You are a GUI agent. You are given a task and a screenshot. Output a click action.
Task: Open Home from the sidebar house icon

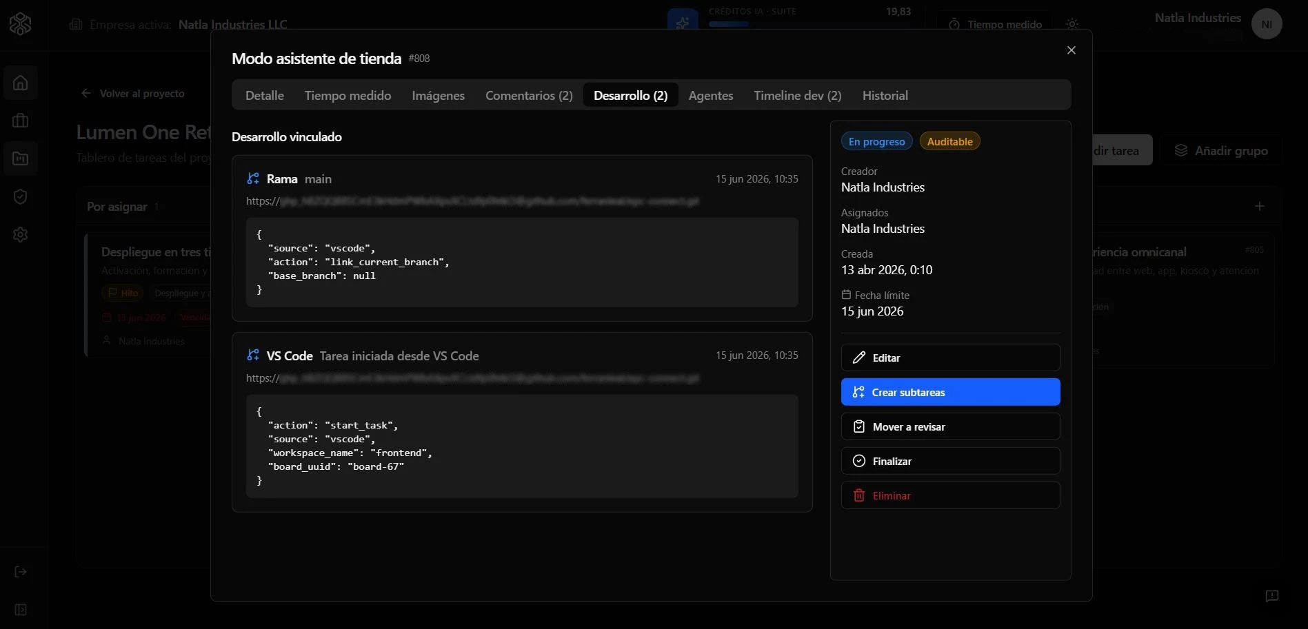coord(21,83)
